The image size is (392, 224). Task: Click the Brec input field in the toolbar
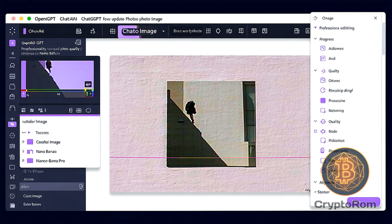click(x=187, y=31)
